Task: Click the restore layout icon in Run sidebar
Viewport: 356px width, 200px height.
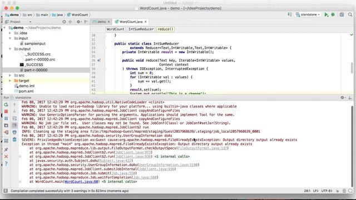Action: pos(6,141)
